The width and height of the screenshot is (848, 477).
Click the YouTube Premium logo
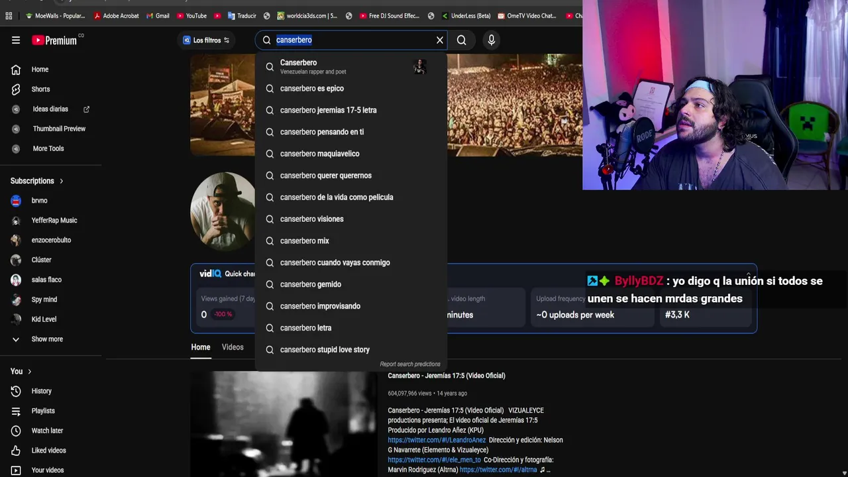pos(54,40)
